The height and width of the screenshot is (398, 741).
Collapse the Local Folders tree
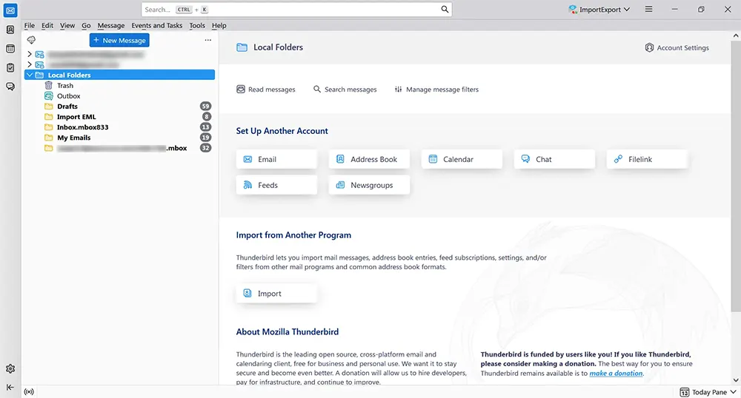[30, 75]
